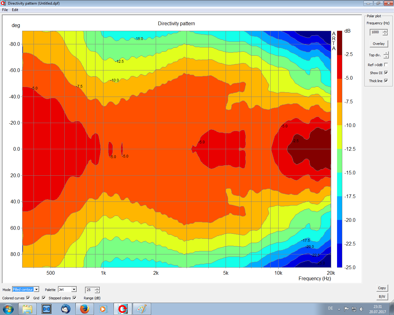Uncheck the Show DI option

point(386,73)
